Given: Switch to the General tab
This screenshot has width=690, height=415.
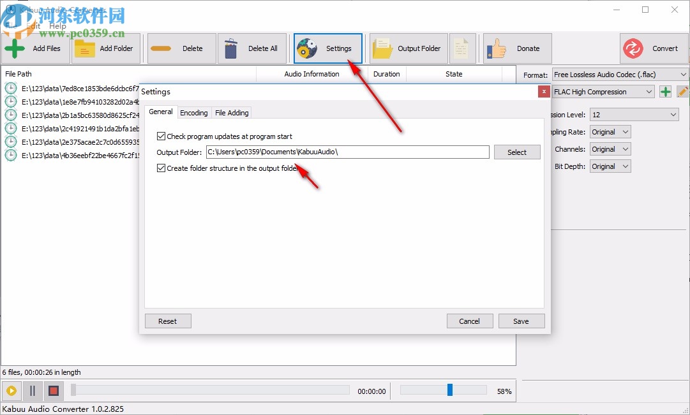Looking at the screenshot, I should tap(161, 112).
